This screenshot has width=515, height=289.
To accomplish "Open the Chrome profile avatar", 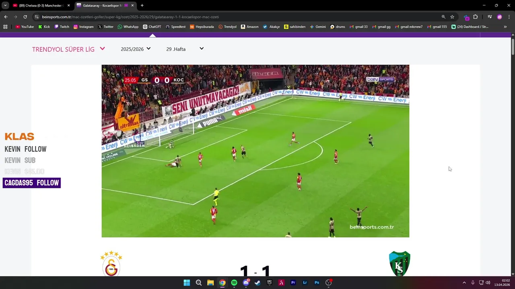I will [500, 17].
